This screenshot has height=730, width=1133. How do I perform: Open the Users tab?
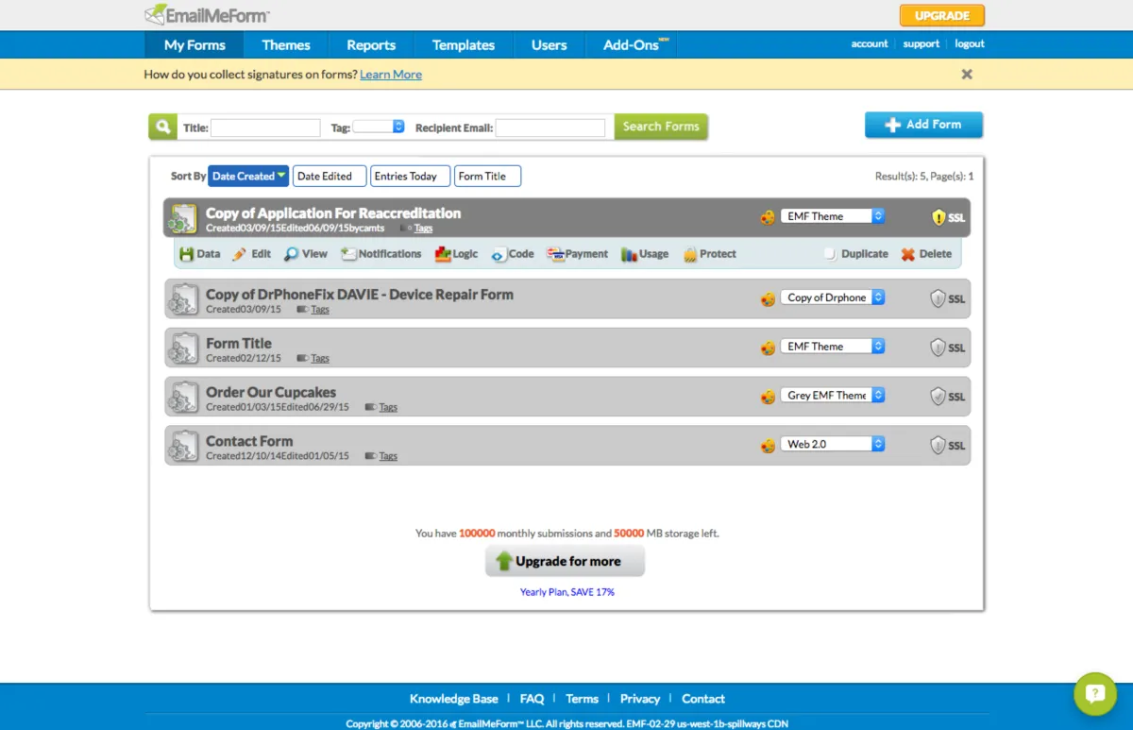click(x=549, y=44)
